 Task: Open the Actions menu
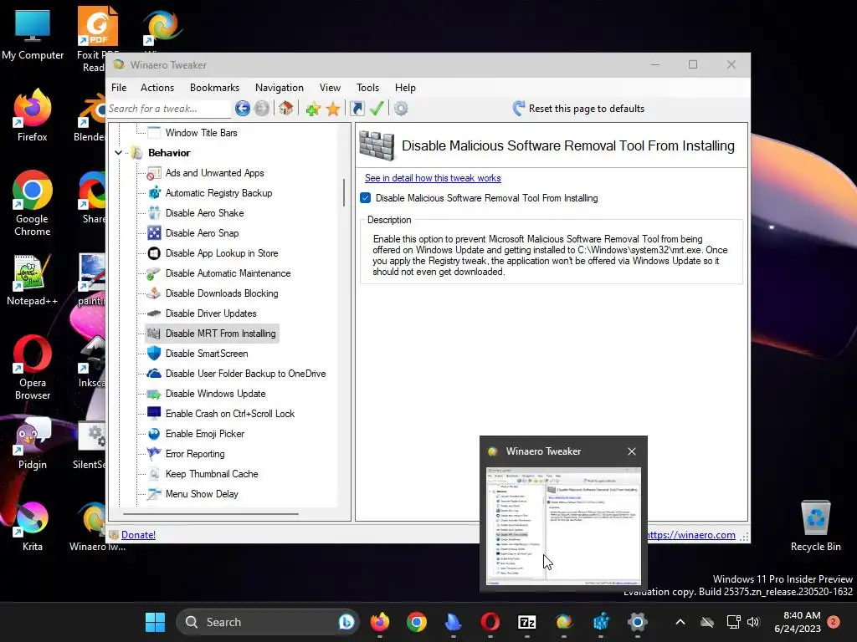coord(157,88)
